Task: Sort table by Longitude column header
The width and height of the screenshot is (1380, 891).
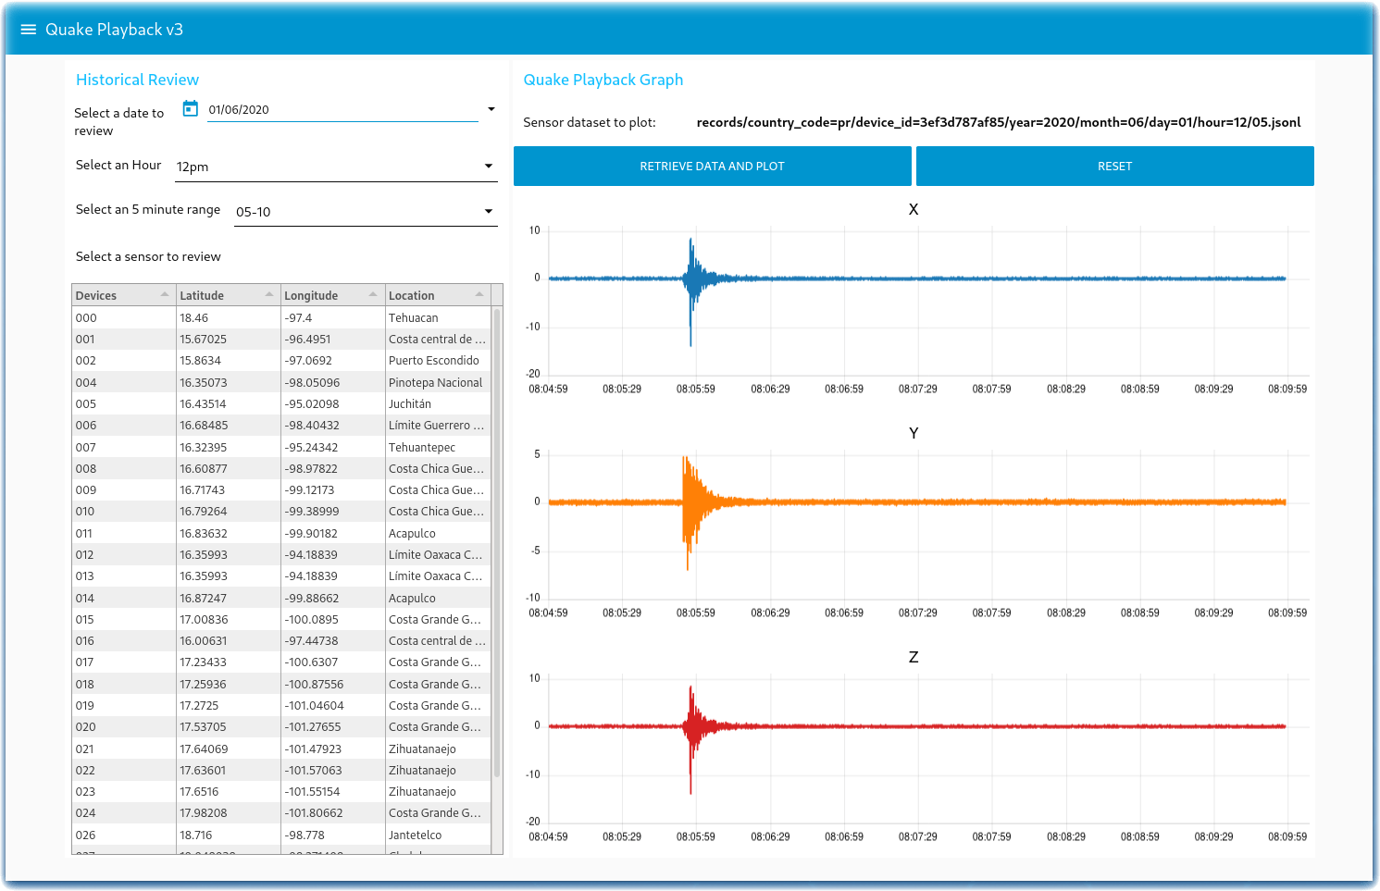Action: [x=332, y=295]
